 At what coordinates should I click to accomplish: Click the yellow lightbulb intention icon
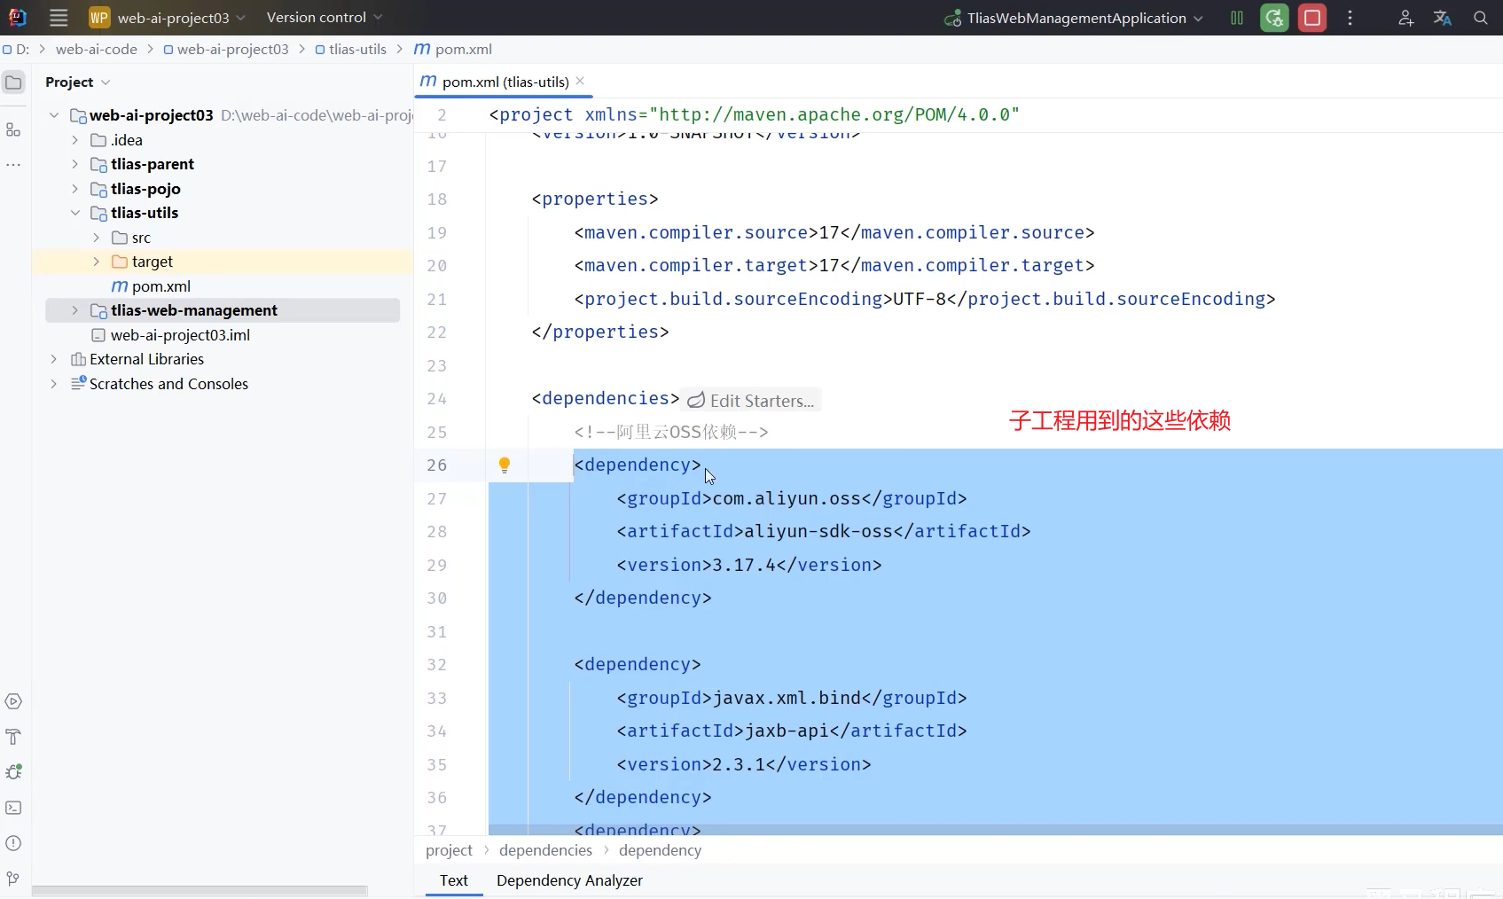tap(505, 465)
